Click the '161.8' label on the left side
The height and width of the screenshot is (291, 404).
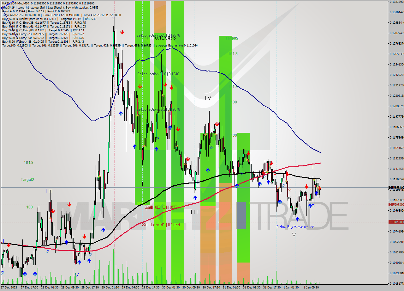click(28, 162)
